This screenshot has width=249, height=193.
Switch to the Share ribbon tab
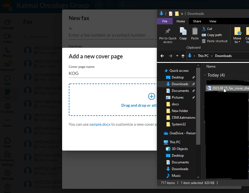(197, 21)
